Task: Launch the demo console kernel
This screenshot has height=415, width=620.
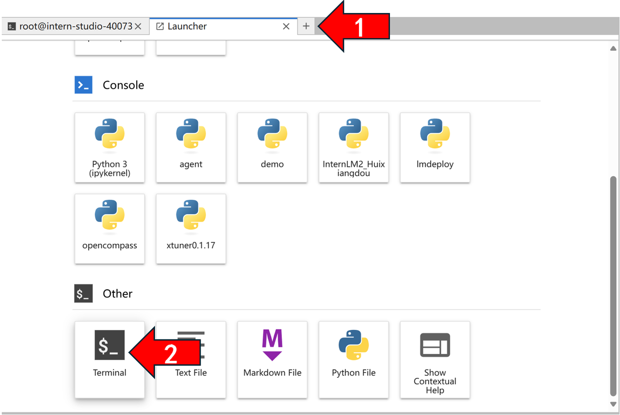Action: pos(272,148)
